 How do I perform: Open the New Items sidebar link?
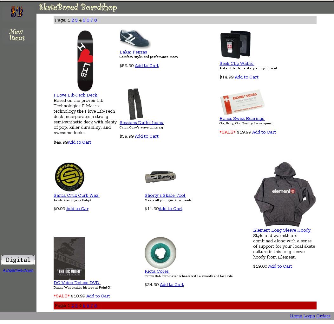tap(17, 35)
